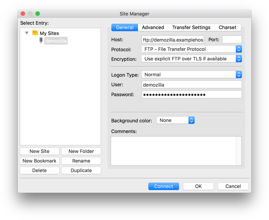Switch to the Transfer Settings tab
Image resolution: width=269 pixels, height=220 pixels.
tap(191, 27)
